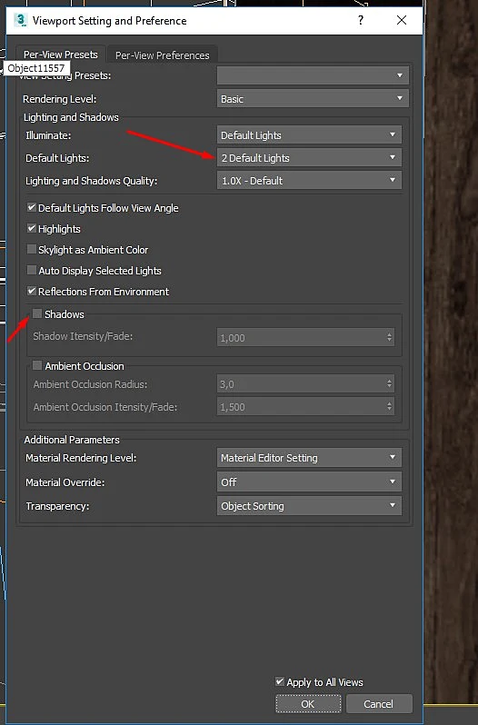Open the Material Override dropdown
The image size is (478, 725).
(309, 482)
